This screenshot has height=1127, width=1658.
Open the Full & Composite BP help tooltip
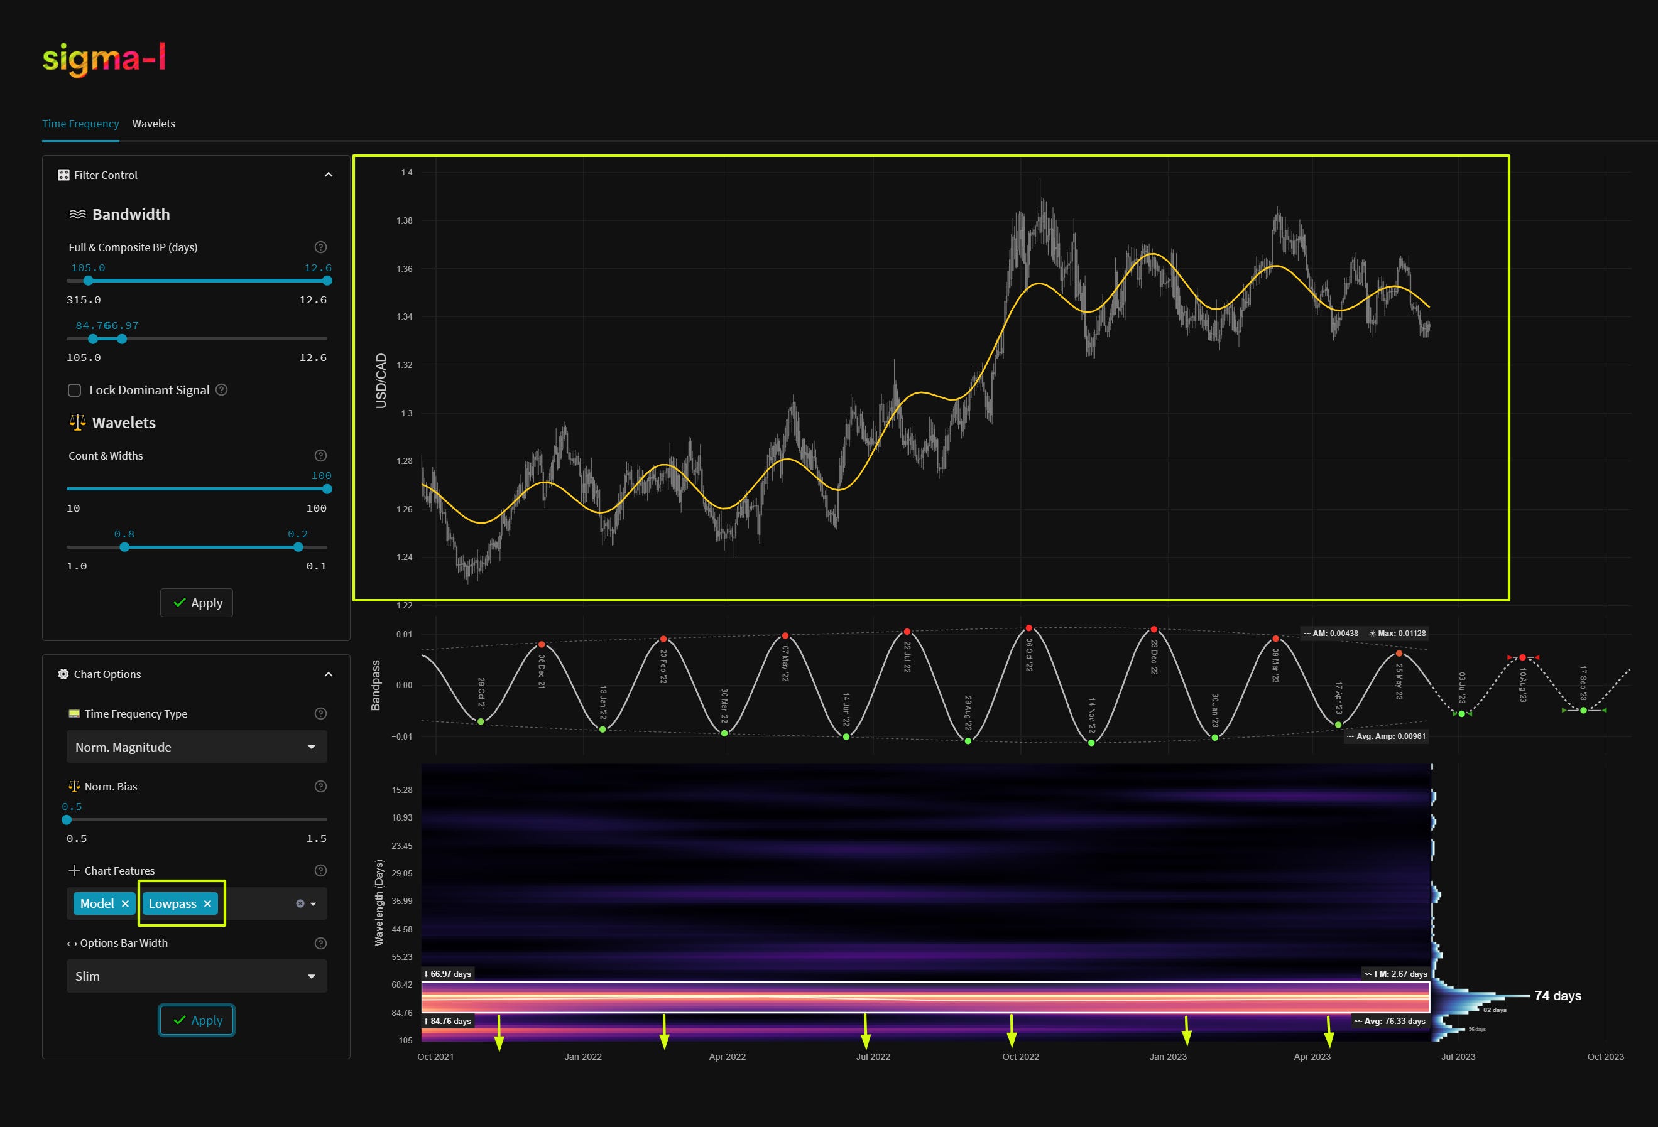320,247
